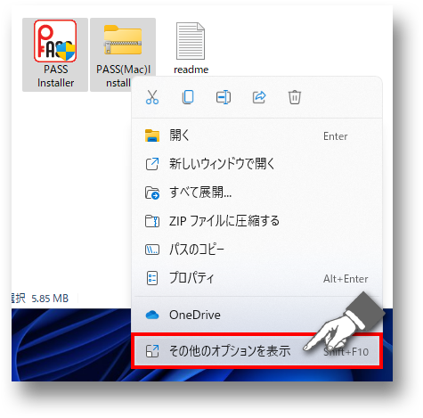Click the properties icon beside プロパティ
Viewport: 423px width, 418px height.
coord(152,279)
